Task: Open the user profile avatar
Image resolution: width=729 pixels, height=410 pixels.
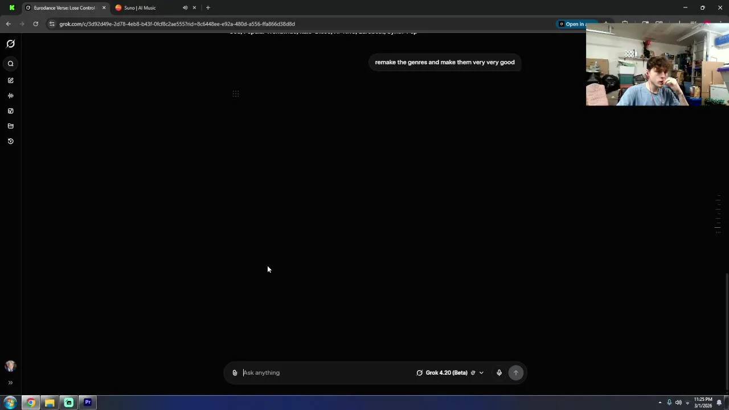Action: tap(10, 366)
